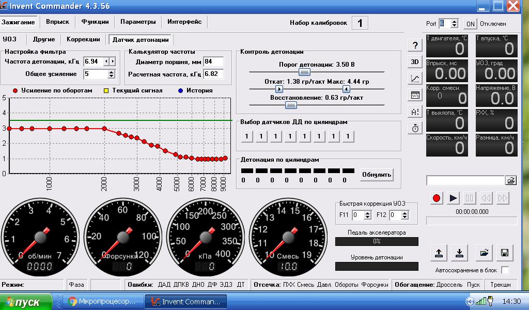Toggle sixth cylinder knock sensor selector
This screenshot has height=310, width=529.
319,136
